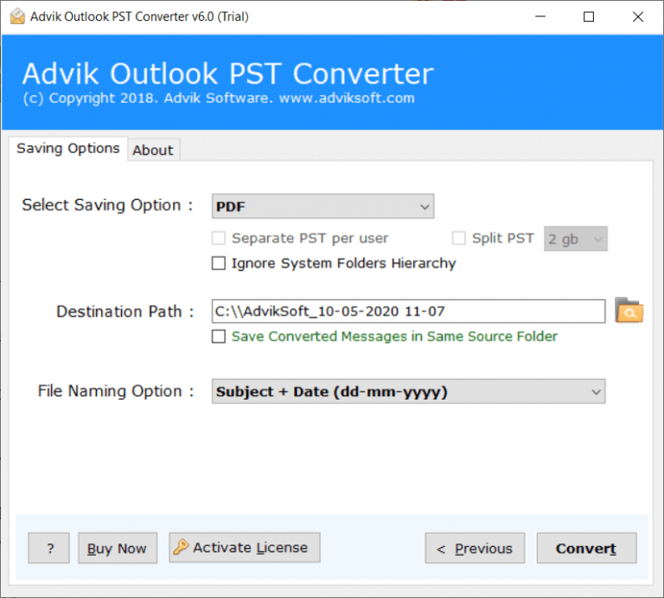
Task: Enable Ignore System Folders Hierarchy
Action: click(219, 263)
